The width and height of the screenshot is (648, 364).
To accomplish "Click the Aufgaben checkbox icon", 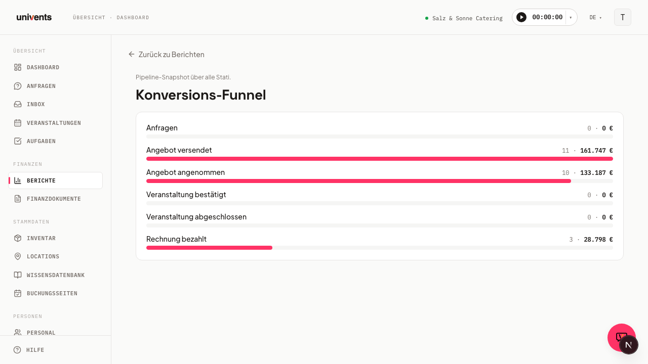I will tap(18, 141).
